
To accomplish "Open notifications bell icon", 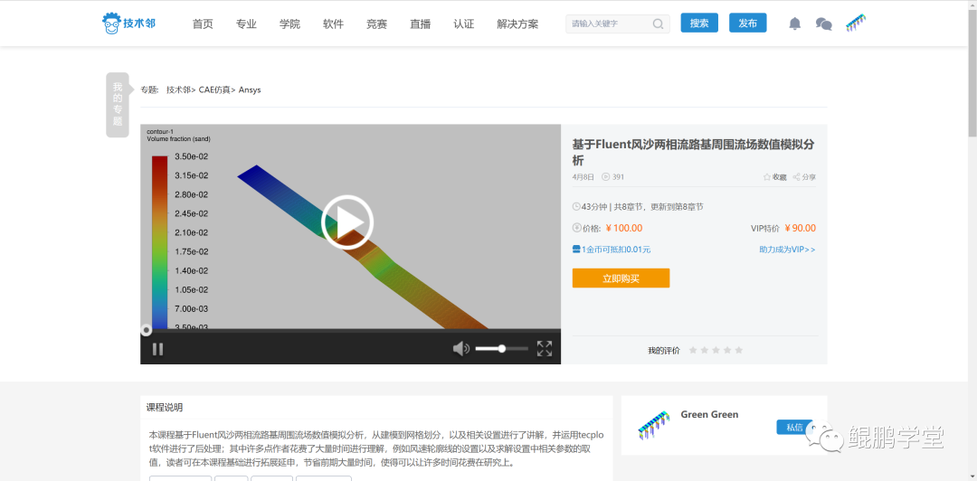I will pyautogui.click(x=795, y=24).
